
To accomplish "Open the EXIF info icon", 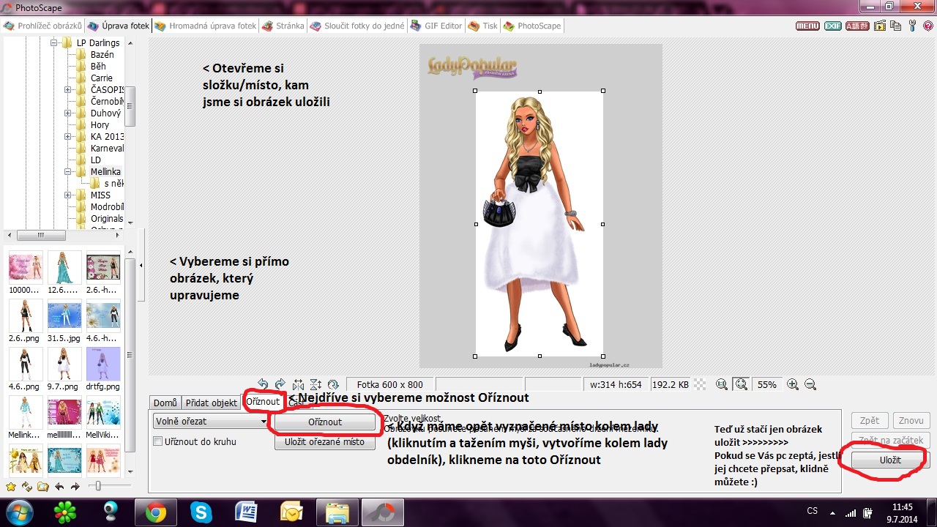I will pyautogui.click(x=833, y=26).
